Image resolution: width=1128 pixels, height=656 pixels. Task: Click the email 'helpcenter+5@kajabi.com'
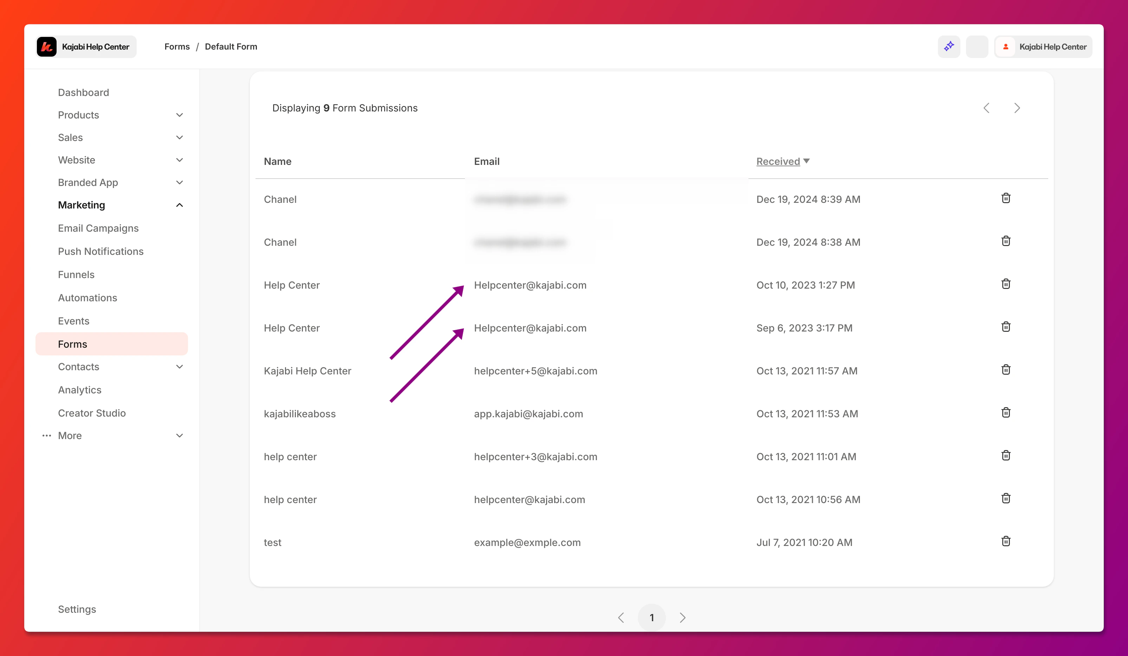pyautogui.click(x=536, y=371)
